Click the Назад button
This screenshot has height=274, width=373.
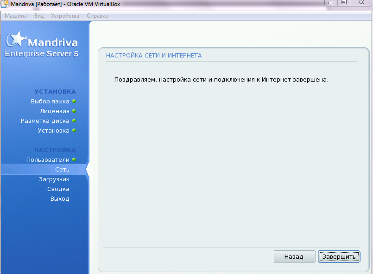(x=294, y=257)
